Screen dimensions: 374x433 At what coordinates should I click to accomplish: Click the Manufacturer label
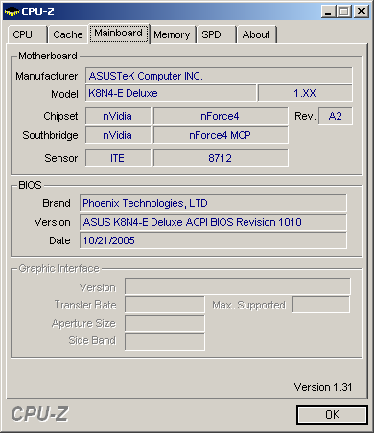(x=47, y=76)
